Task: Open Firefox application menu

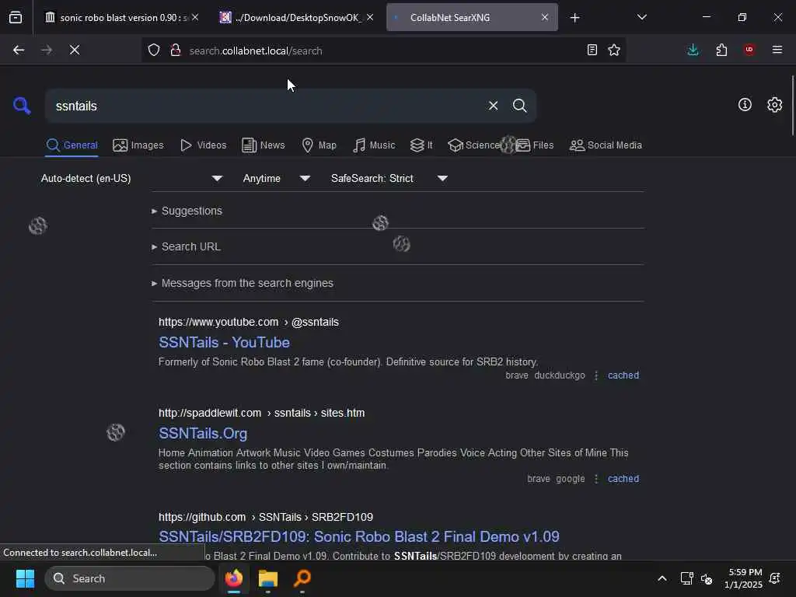Action: tap(777, 50)
